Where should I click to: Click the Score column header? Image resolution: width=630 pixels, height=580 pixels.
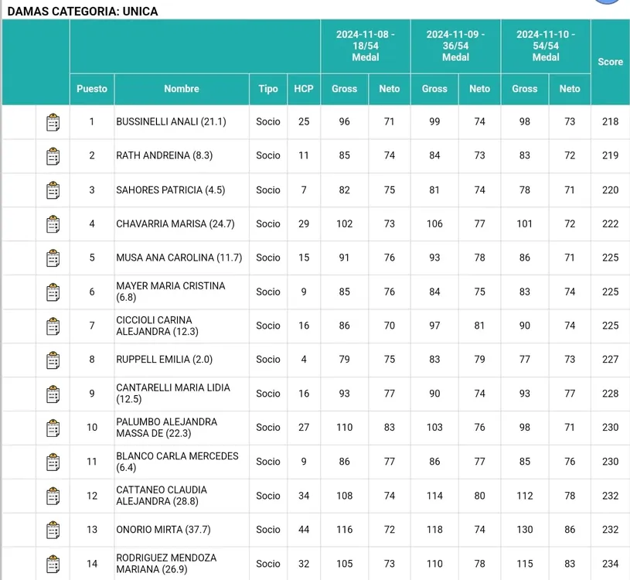click(610, 62)
